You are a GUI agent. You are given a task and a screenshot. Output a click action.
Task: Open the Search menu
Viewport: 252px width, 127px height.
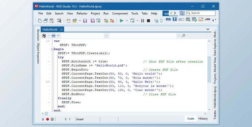point(59,13)
